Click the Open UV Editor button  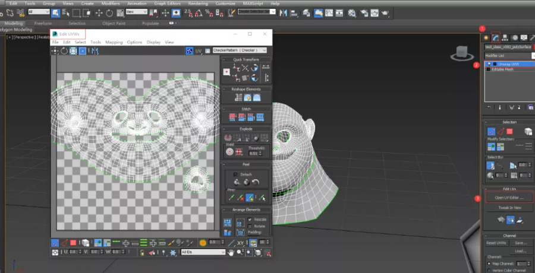pyautogui.click(x=509, y=198)
